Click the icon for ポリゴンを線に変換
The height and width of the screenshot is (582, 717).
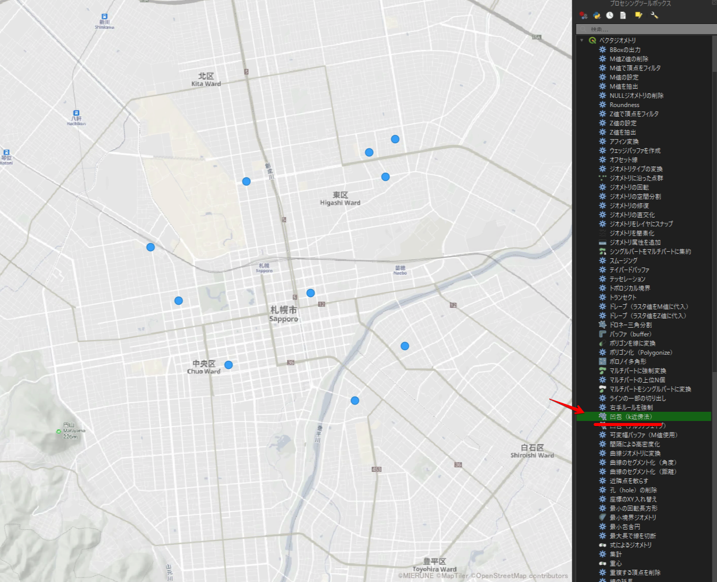(602, 343)
